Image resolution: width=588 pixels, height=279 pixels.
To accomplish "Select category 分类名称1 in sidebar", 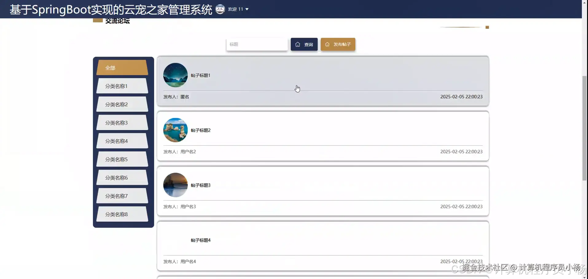I will [x=122, y=86].
